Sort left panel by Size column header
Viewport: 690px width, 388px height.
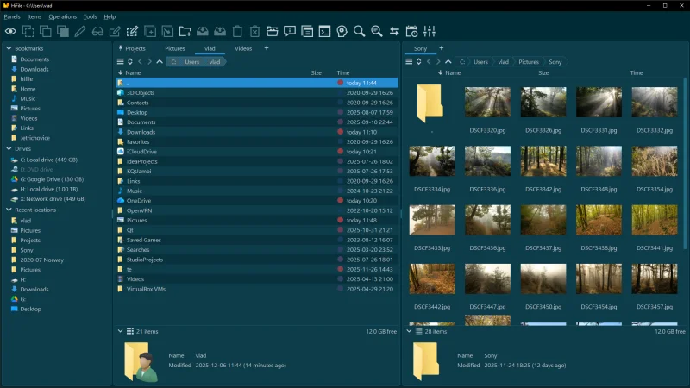click(x=316, y=72)
